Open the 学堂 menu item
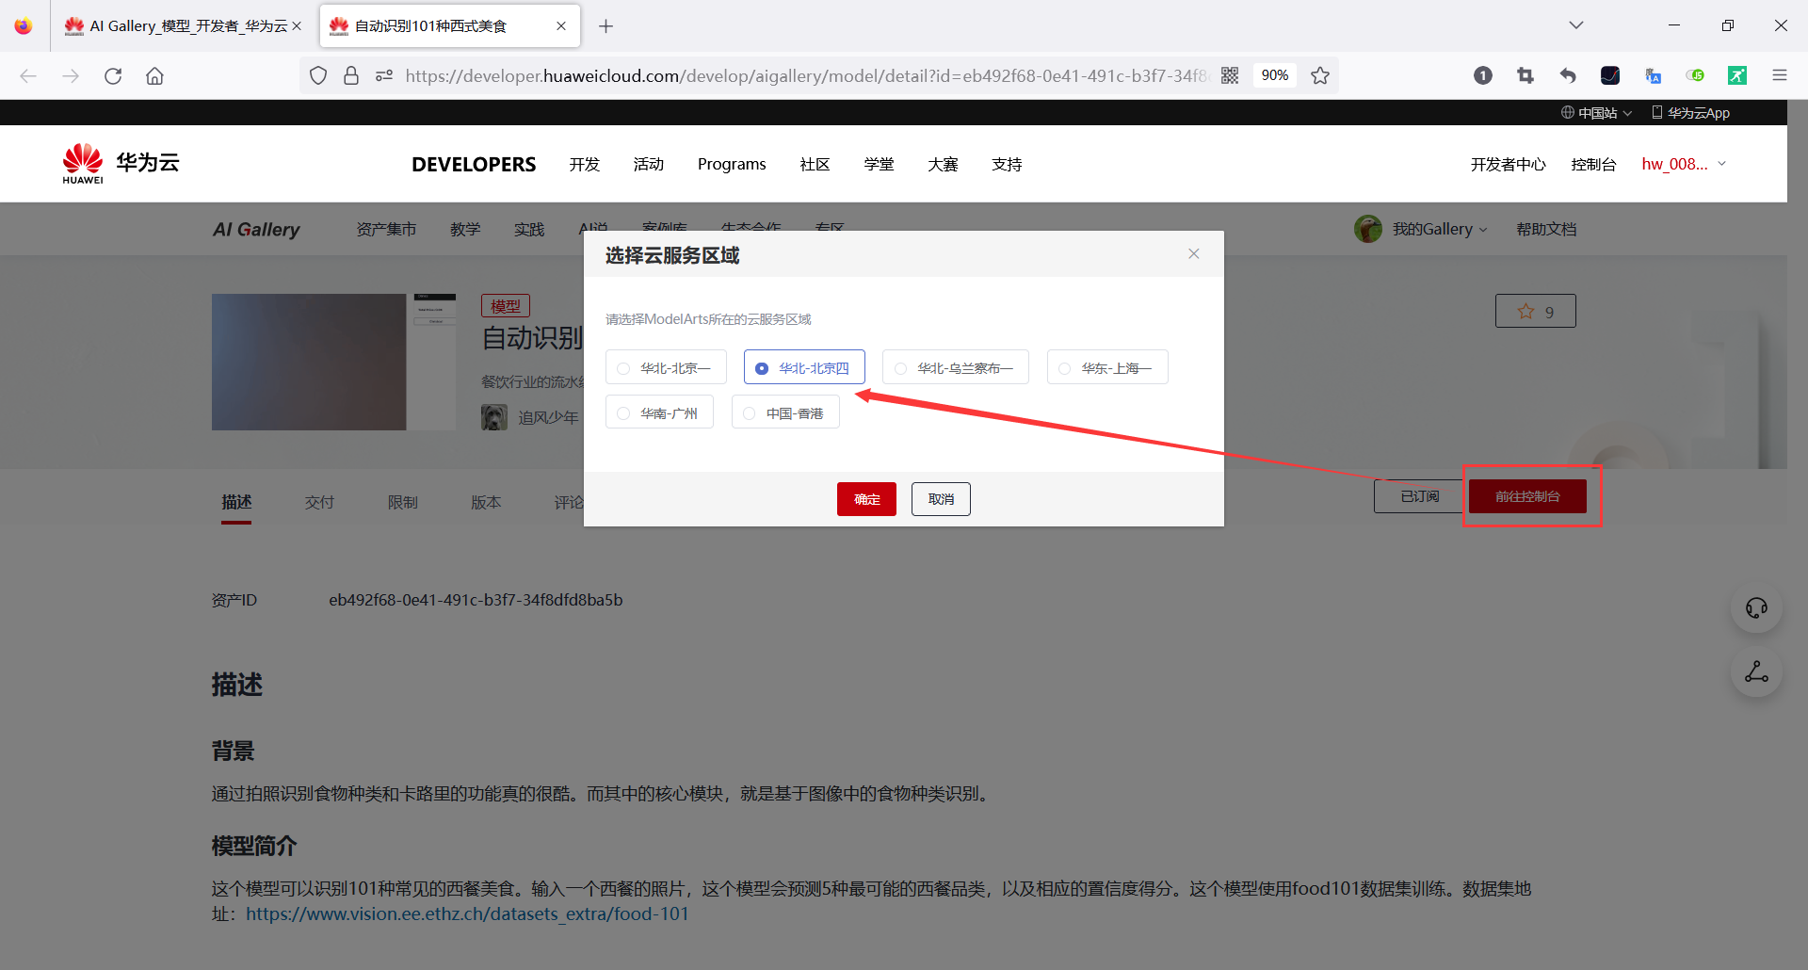This screenshot has width=1808, height=970. [x=879, y=163]
